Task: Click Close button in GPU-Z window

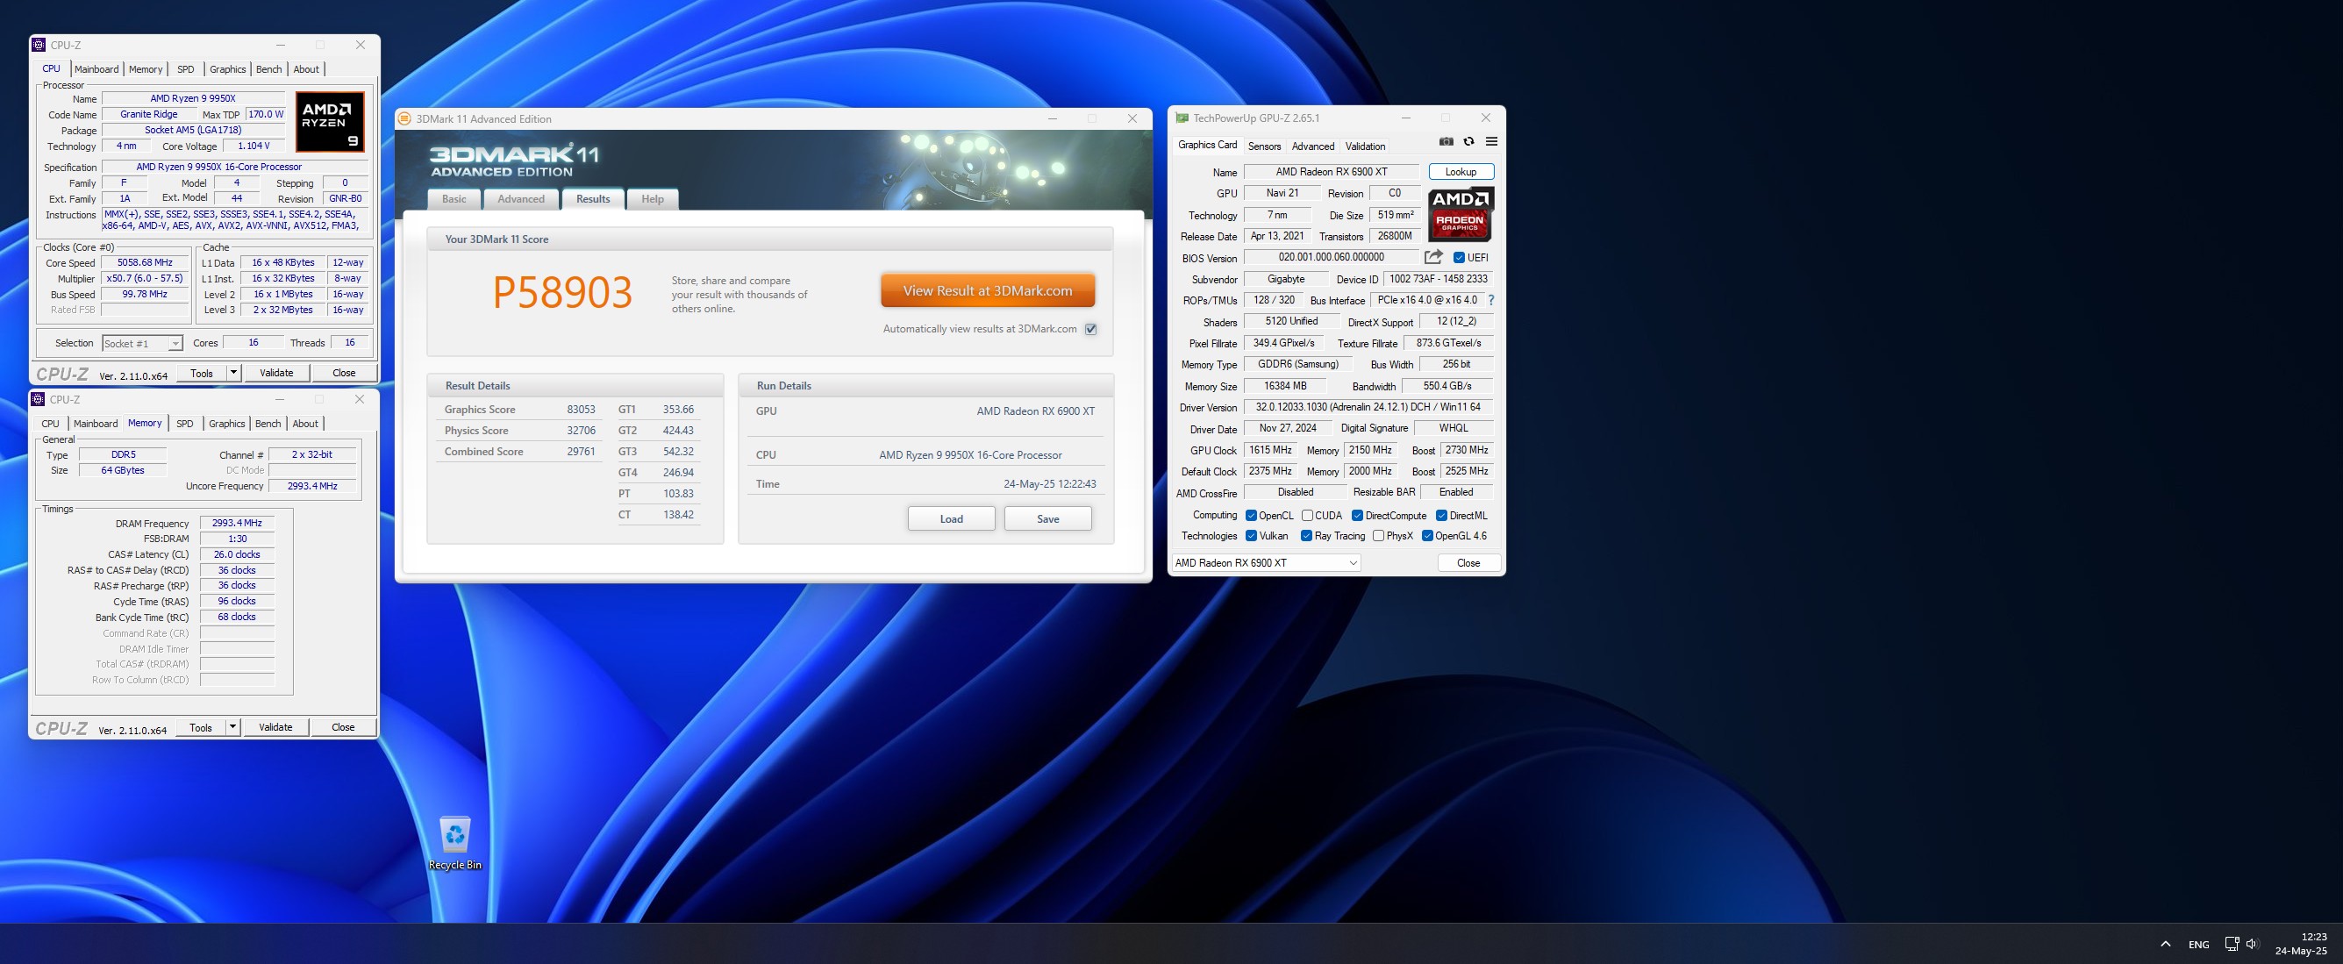Action: click(x=1469, y=563)
